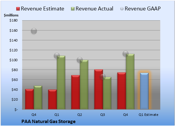Screen dimensions: 175x126
Task: Select the green actual bar for Q1
Action: [61, 82]
